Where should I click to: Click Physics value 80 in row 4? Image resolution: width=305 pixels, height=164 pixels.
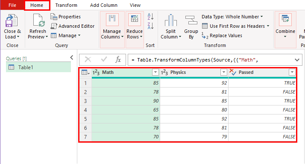point(194,110)
